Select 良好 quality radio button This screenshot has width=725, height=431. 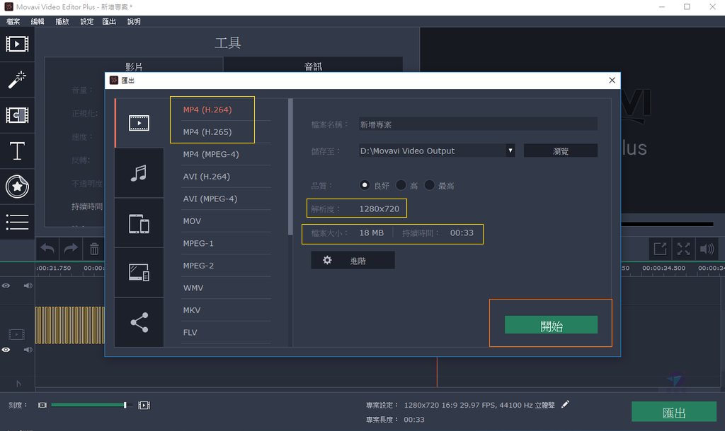(365, 185)
